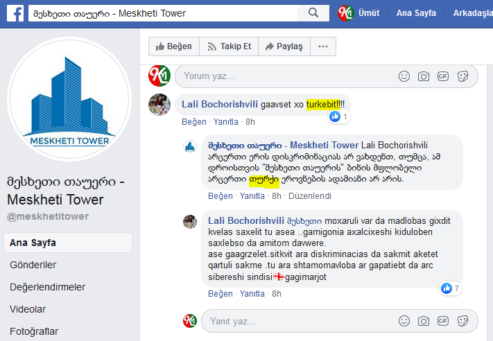The height and width of the screenshot is (341, 493).
Task: View like reaction with count 1
Action: tap(339, 116)
